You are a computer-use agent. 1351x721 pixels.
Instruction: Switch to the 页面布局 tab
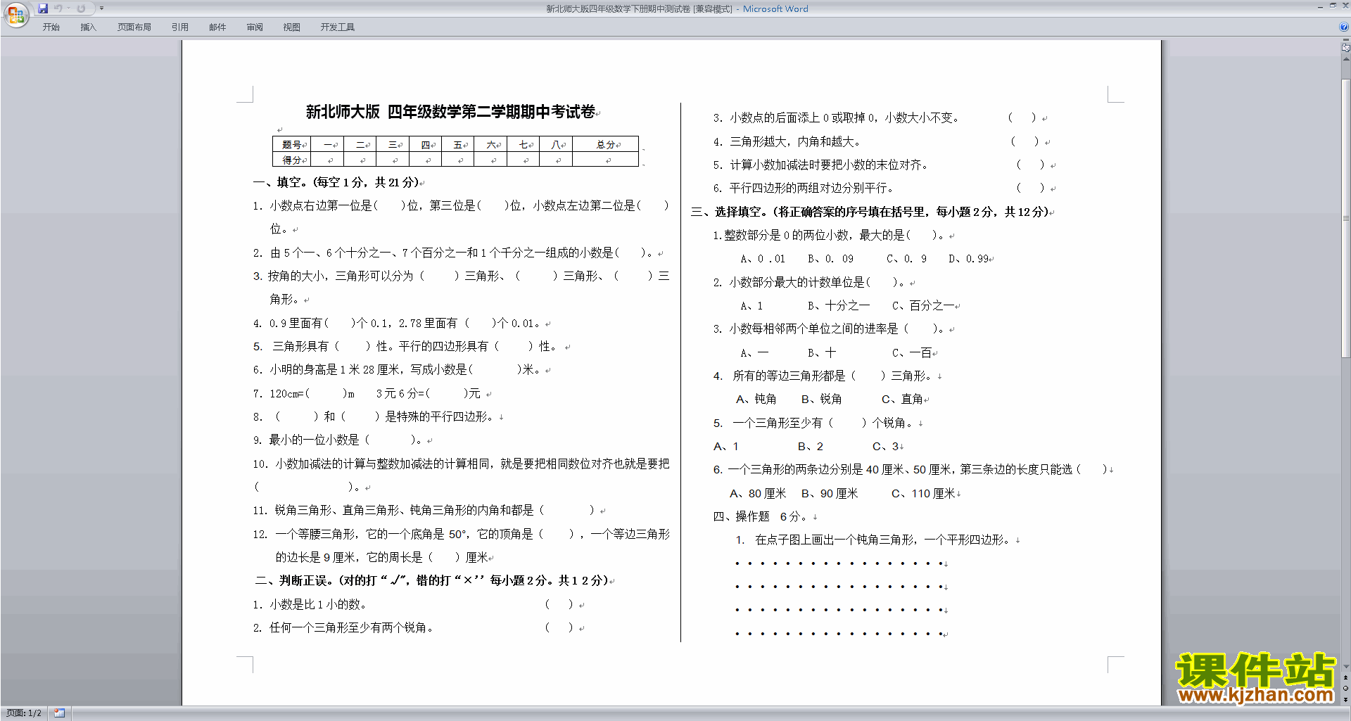coord(134,27)
